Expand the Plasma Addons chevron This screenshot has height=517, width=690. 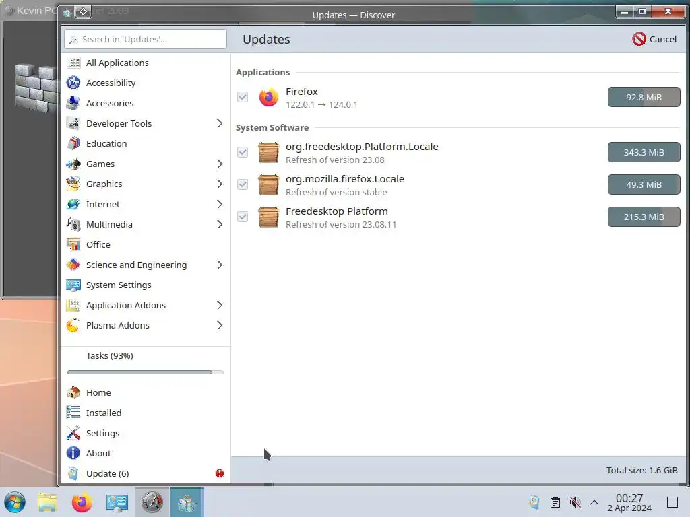(220, 326)
